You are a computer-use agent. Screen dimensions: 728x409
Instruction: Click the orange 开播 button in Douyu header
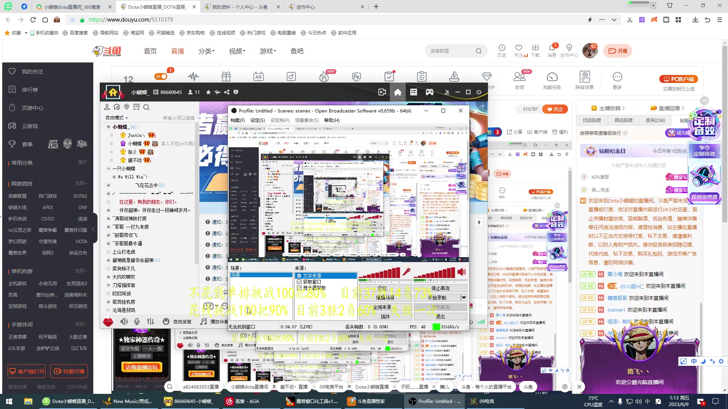pos(618,51)
